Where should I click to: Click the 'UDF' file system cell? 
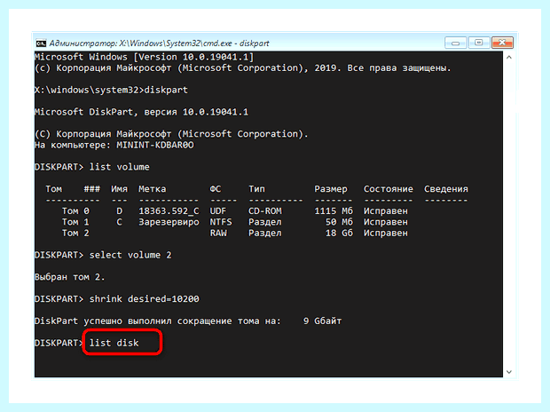[x=218, y=211]
